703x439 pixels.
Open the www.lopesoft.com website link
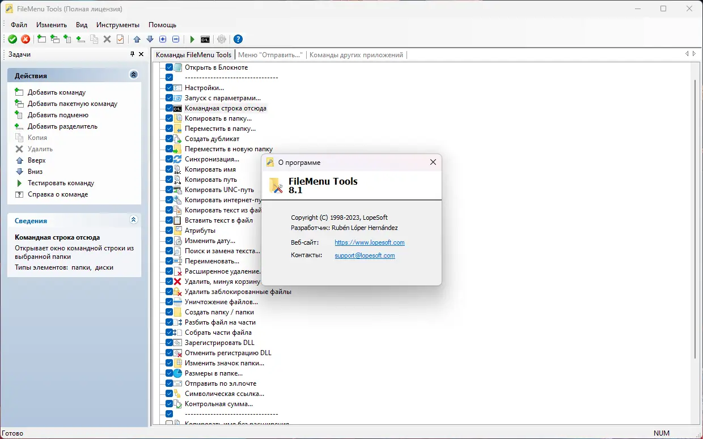click(370, 242)
